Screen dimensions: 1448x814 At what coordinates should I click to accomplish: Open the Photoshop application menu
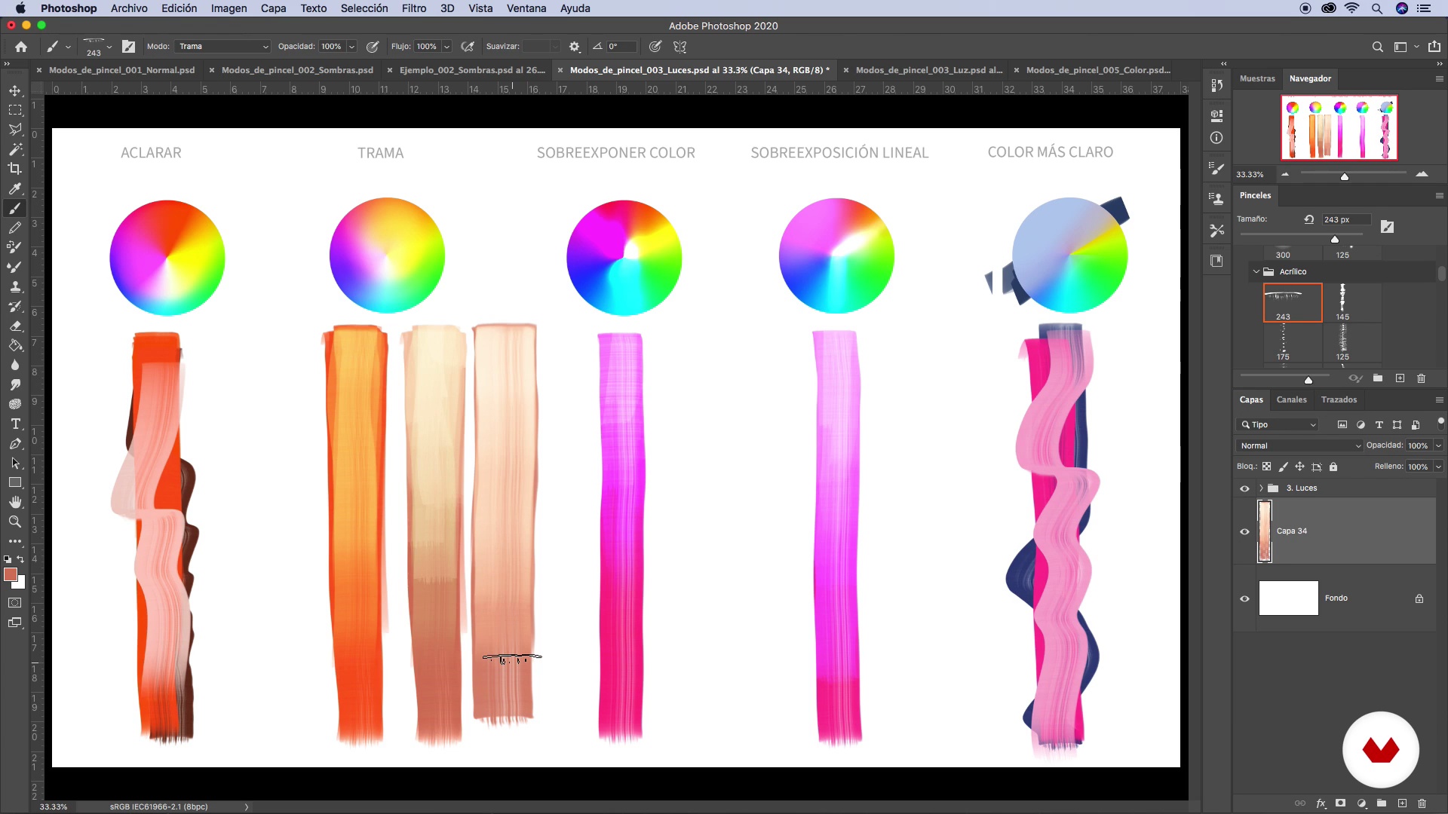click(x=69, y=8)
